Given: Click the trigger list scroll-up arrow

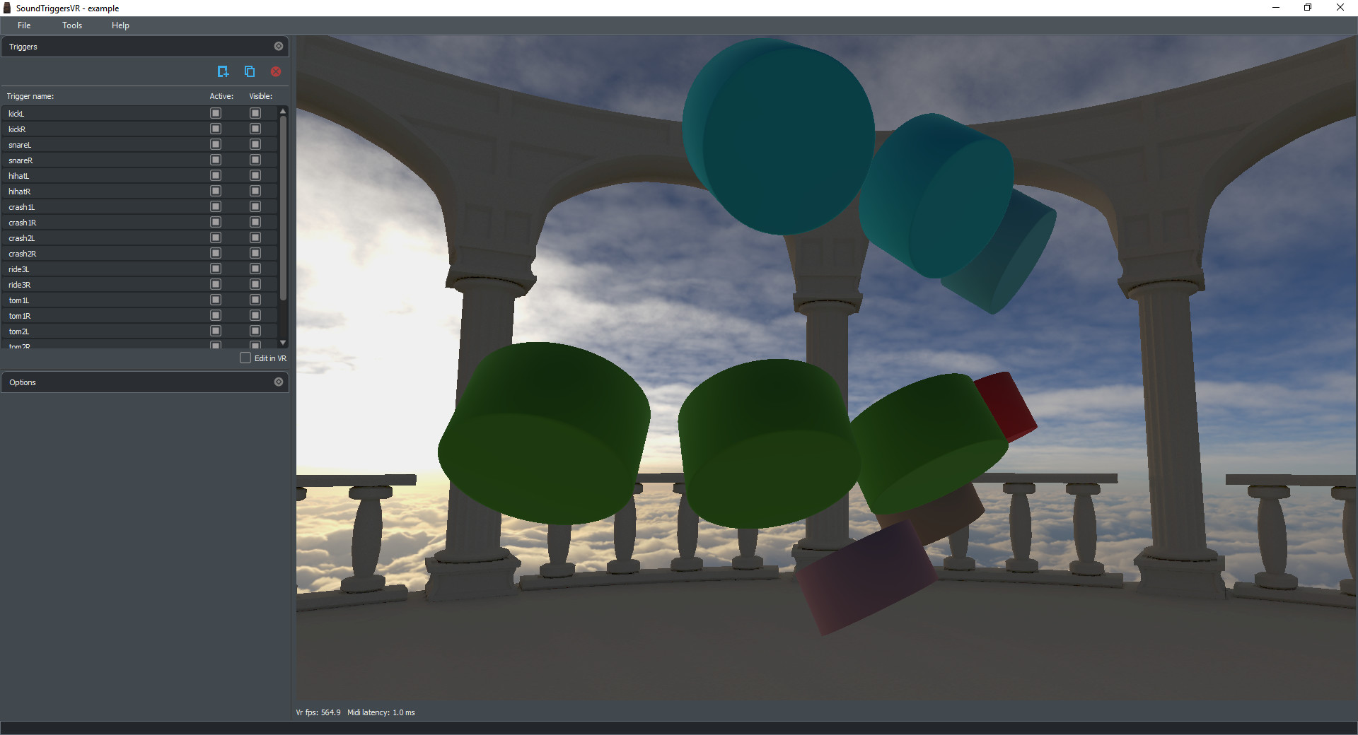Looking at the screenshot, I should click(x=283, y=112).
